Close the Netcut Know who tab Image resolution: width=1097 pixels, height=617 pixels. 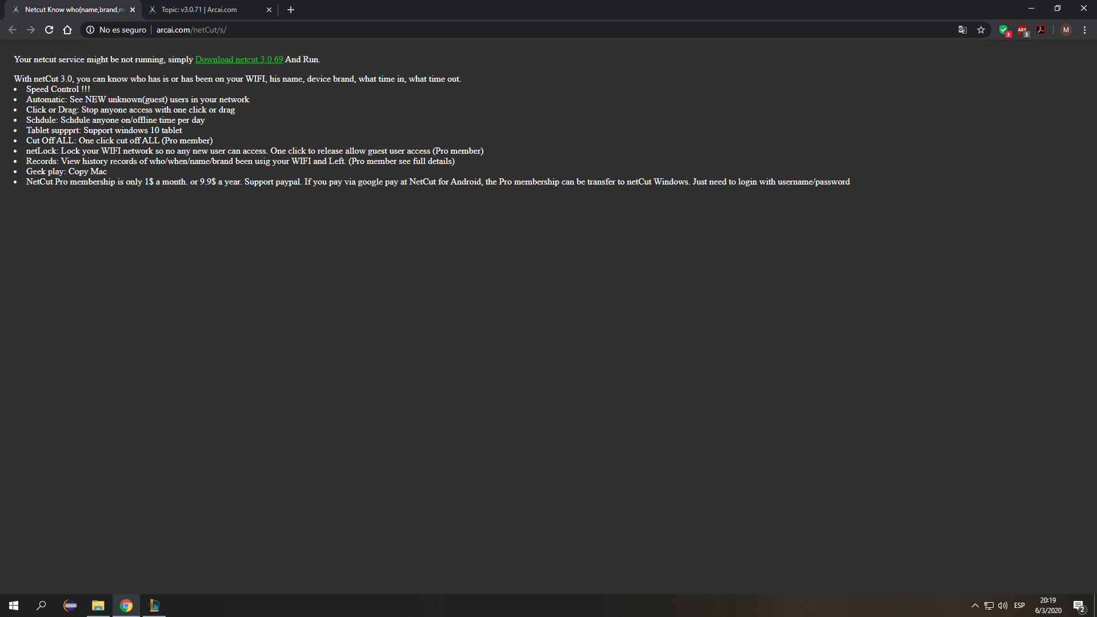point(133,10)
